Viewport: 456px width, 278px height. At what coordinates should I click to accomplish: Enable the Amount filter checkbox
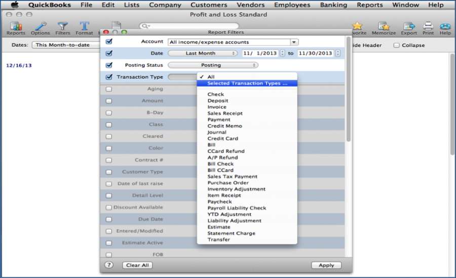coord(109,101)
